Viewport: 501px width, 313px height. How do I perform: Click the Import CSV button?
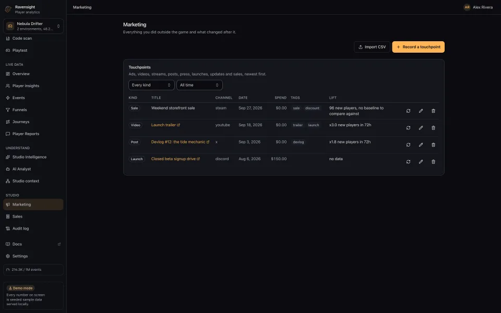click(x=372, y=47)
